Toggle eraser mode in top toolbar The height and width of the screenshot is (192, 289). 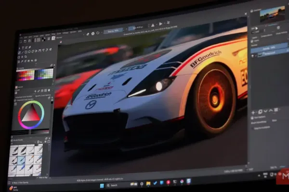(88, 34)
